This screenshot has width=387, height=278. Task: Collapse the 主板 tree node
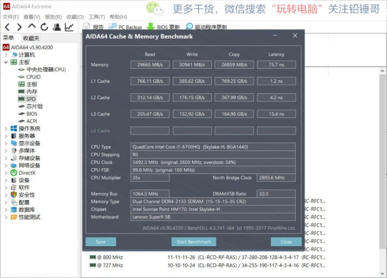(x=6, y=62)
